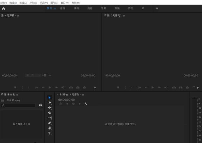Open Source monitor panel menu

click(x=18, y=16)
